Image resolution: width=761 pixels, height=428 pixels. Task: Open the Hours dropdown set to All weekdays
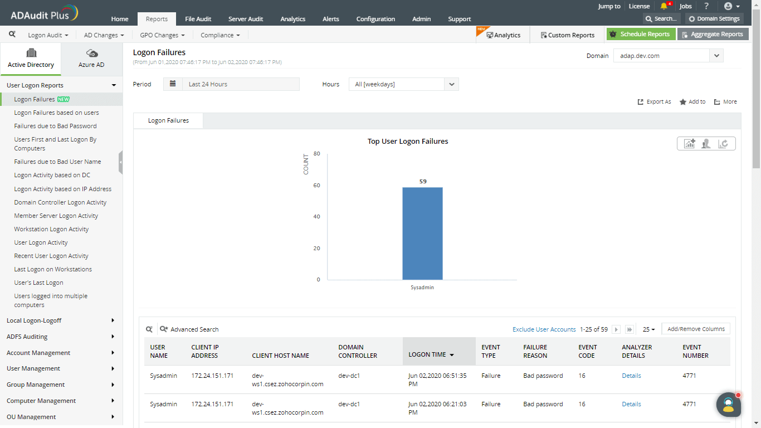[451, 84]
